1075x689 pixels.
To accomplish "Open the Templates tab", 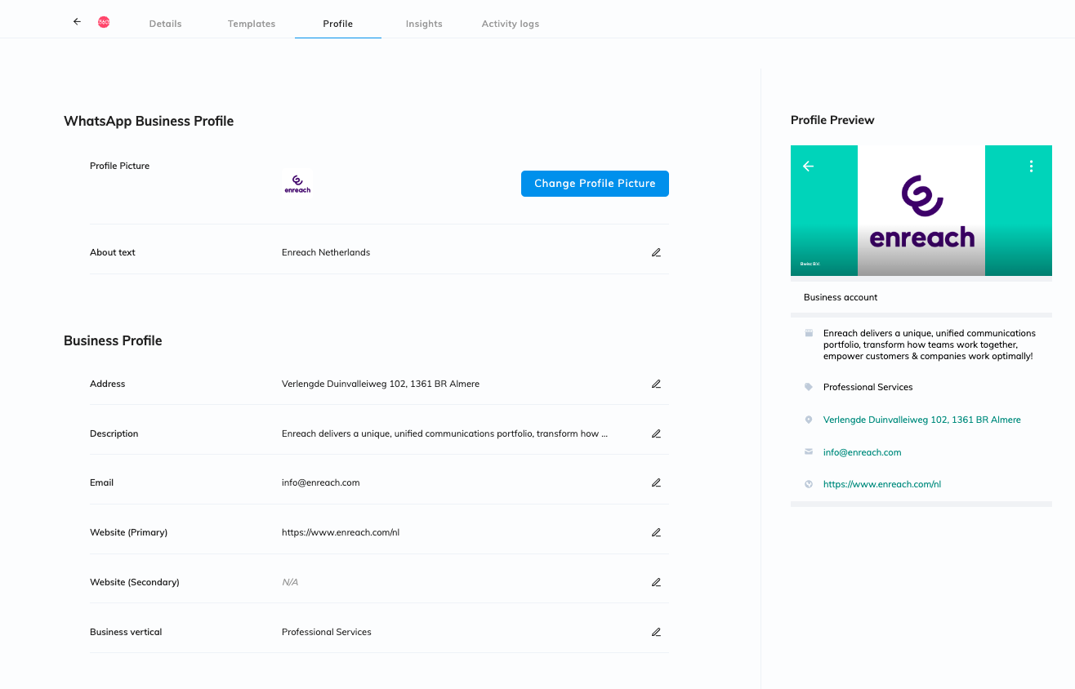I will click(x=252, y=24).
